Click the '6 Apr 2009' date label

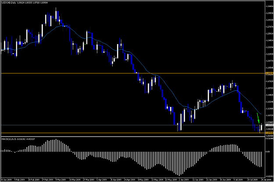102,180
